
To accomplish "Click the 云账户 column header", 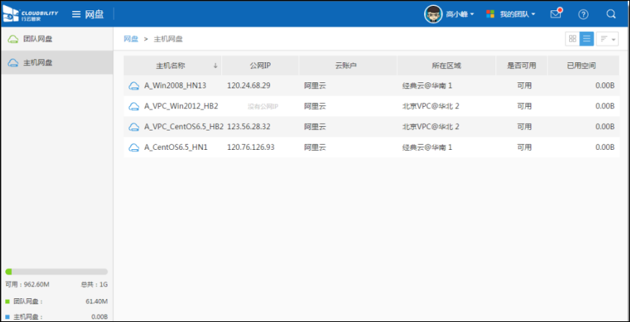I will tap(348, 66).
